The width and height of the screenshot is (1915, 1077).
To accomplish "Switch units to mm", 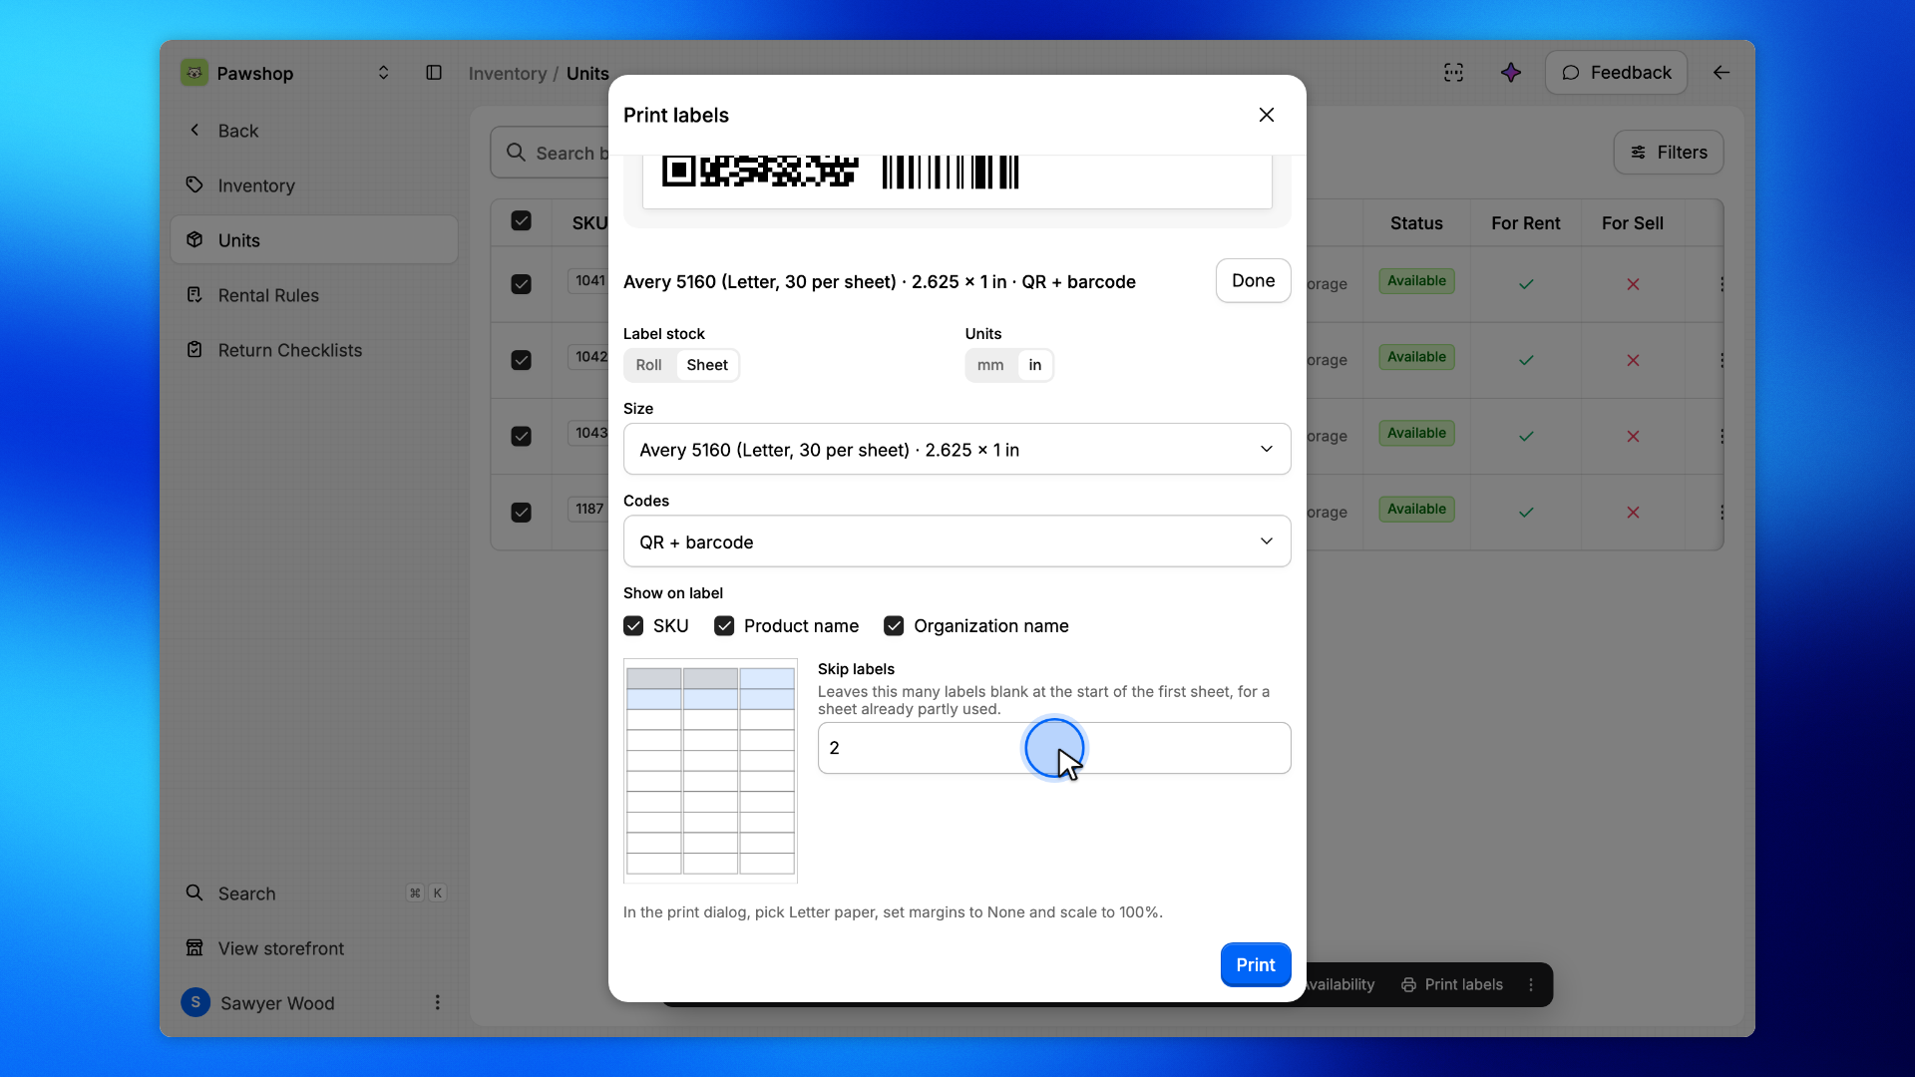I will pyautogui.click(x=990, y=365).
